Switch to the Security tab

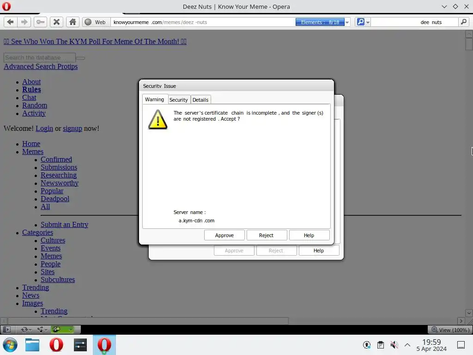[x=179, y=100]
